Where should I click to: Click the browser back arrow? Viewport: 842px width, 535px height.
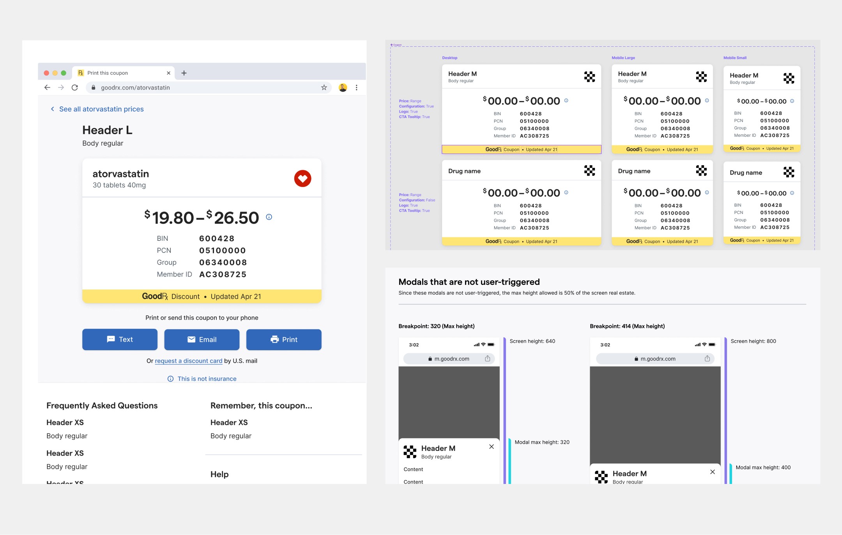[47, 88]
